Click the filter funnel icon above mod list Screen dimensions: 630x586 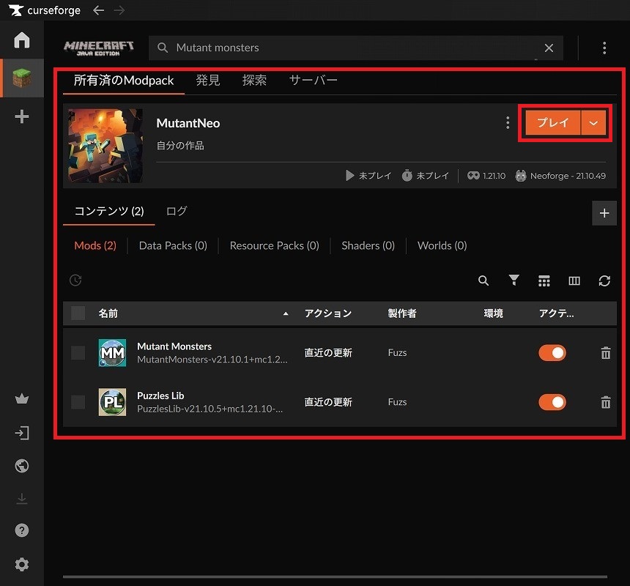click(x=514, y=281)
